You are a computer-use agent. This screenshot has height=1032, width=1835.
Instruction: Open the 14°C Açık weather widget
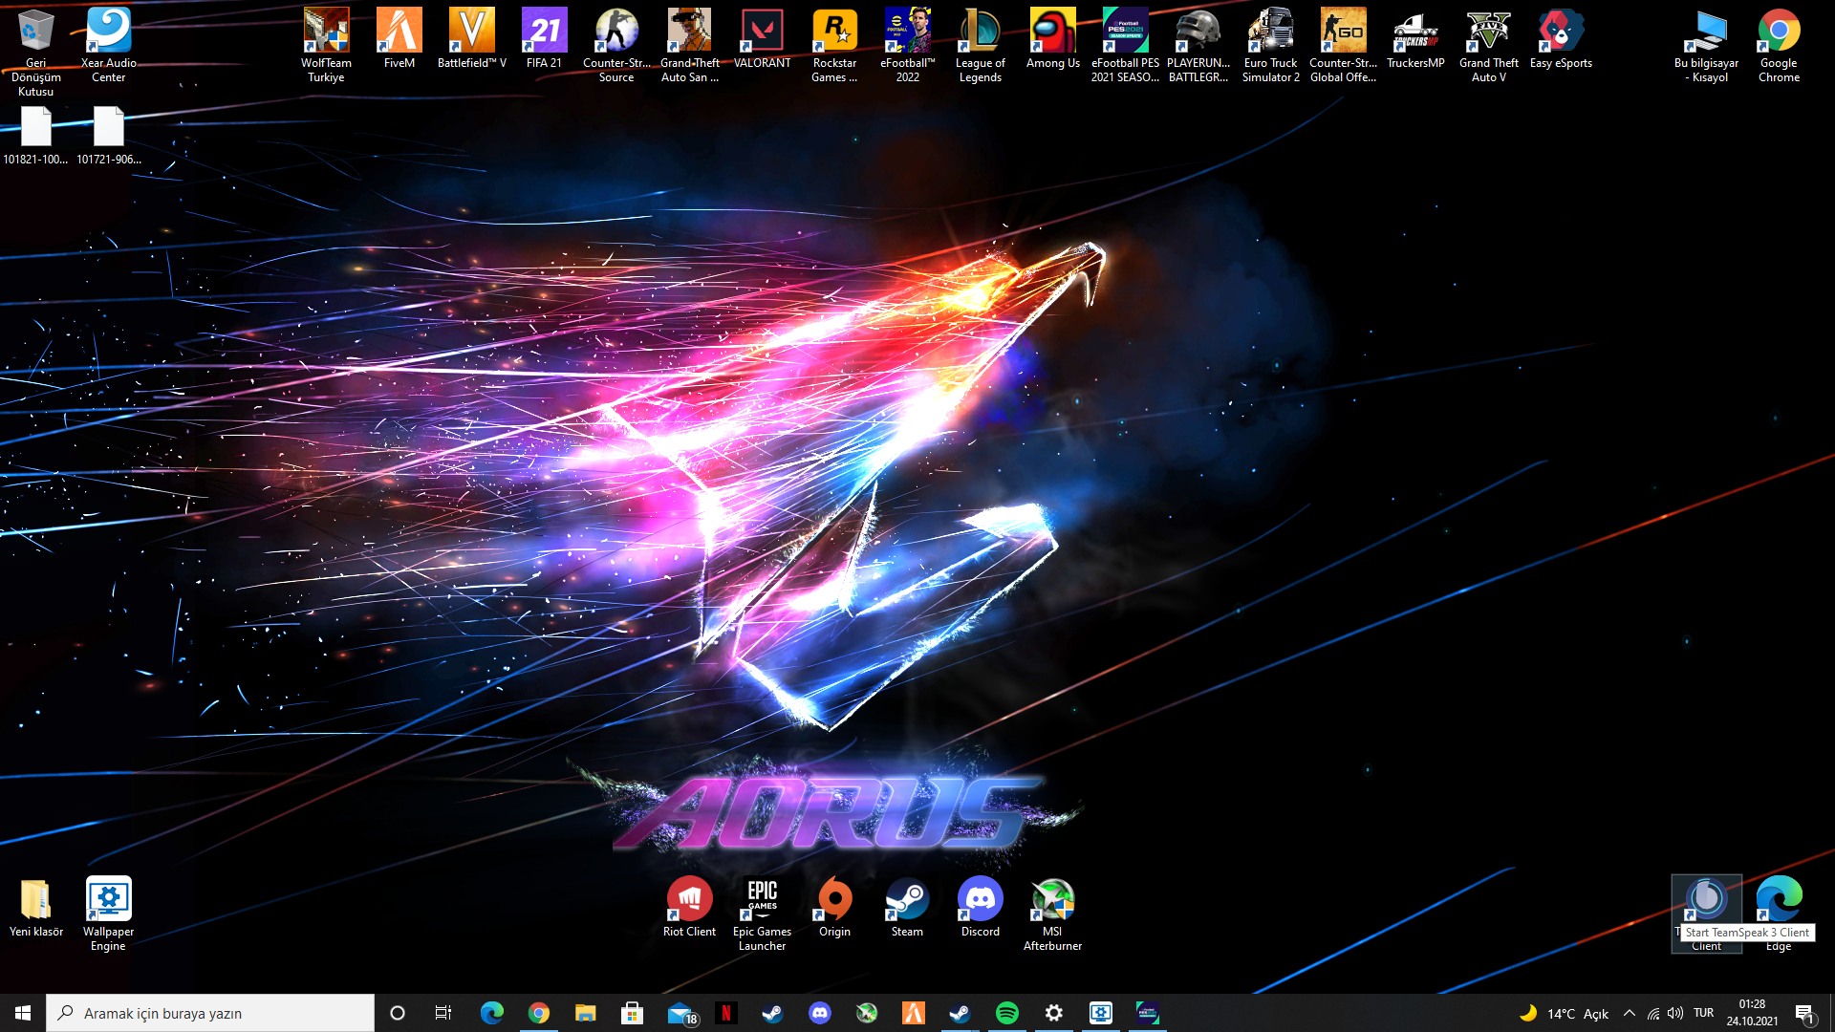coord(1564,1013)
